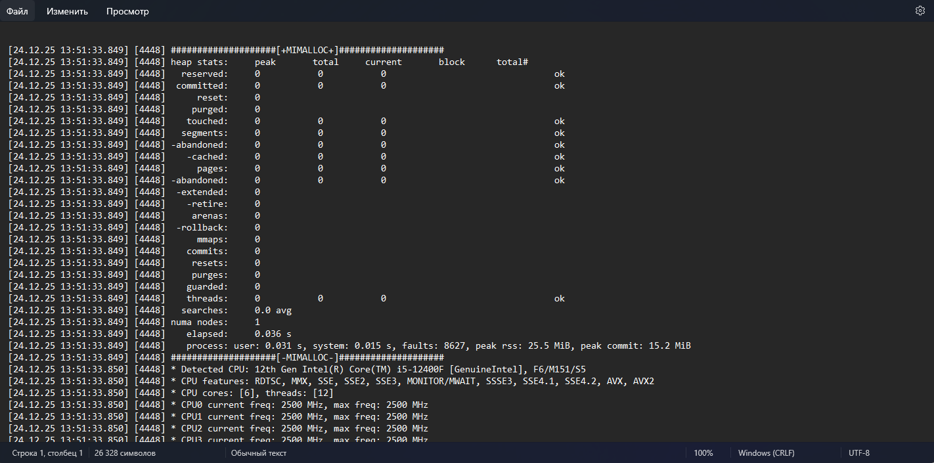The image size is (934, 463).
Task: Open the Просмотр menu
Action: 127,11
